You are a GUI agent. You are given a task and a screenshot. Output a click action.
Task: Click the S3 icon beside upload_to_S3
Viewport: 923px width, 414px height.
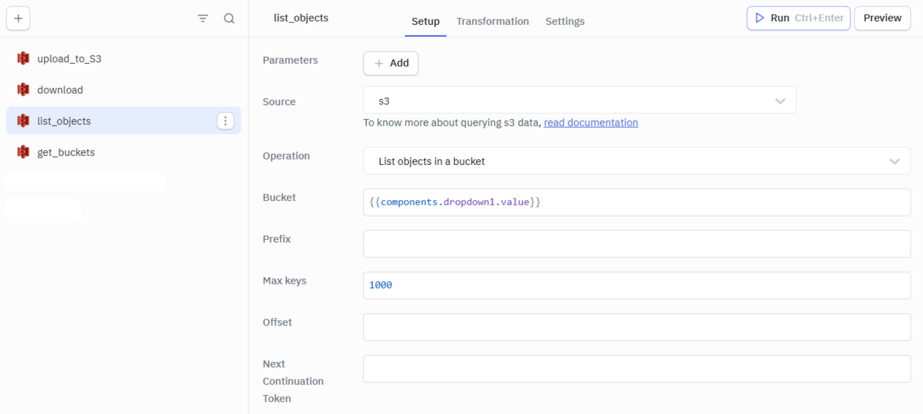23,59
